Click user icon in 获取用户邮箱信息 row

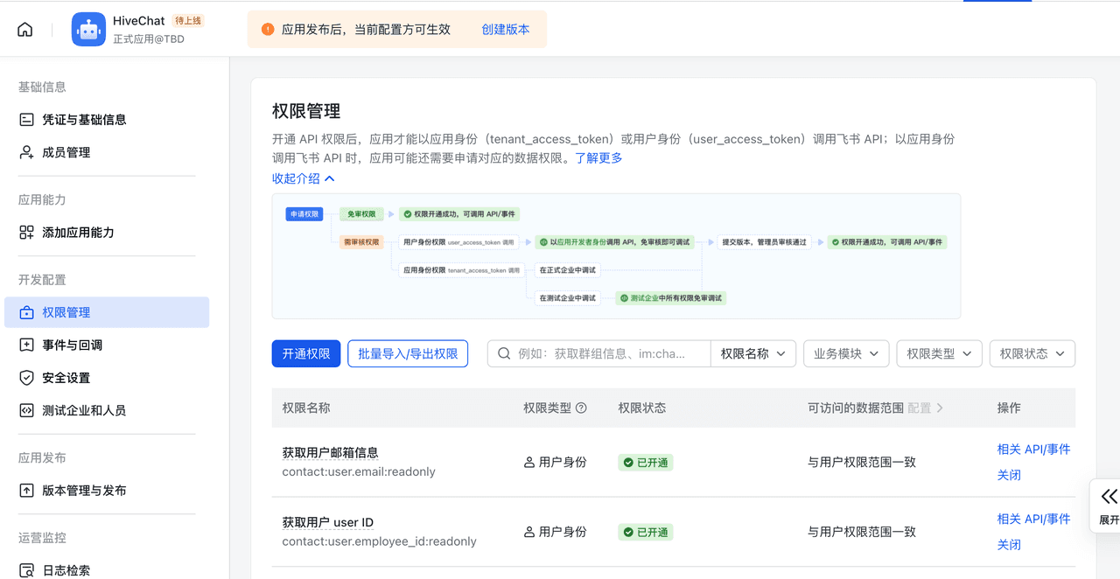point(529,463)
